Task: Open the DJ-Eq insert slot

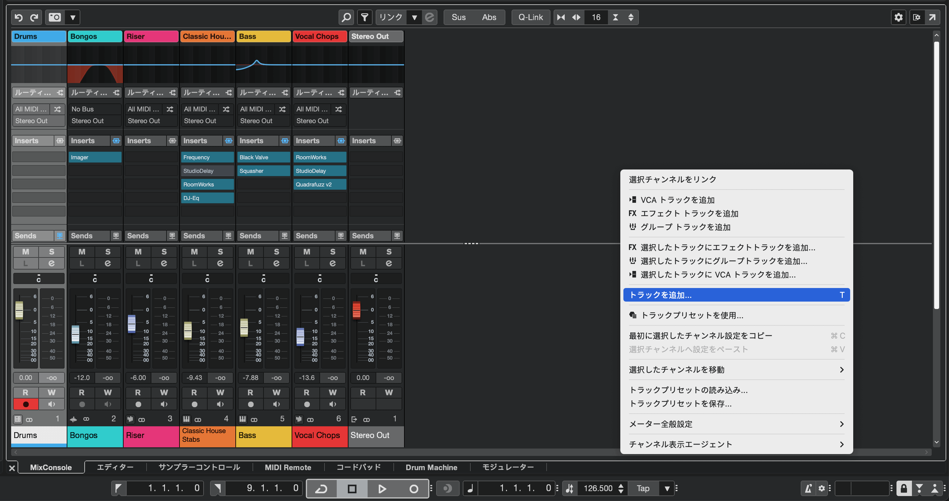Action: [207, 198]
